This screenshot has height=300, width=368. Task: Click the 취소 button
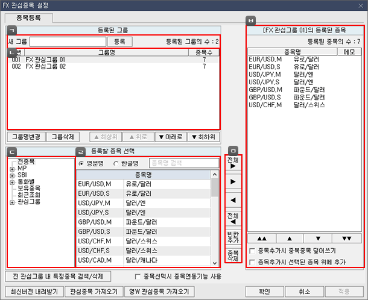tap(305, 292)
